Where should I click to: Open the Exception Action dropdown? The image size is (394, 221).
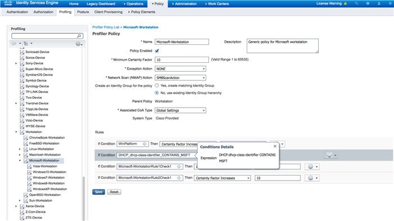click(180, 69)
